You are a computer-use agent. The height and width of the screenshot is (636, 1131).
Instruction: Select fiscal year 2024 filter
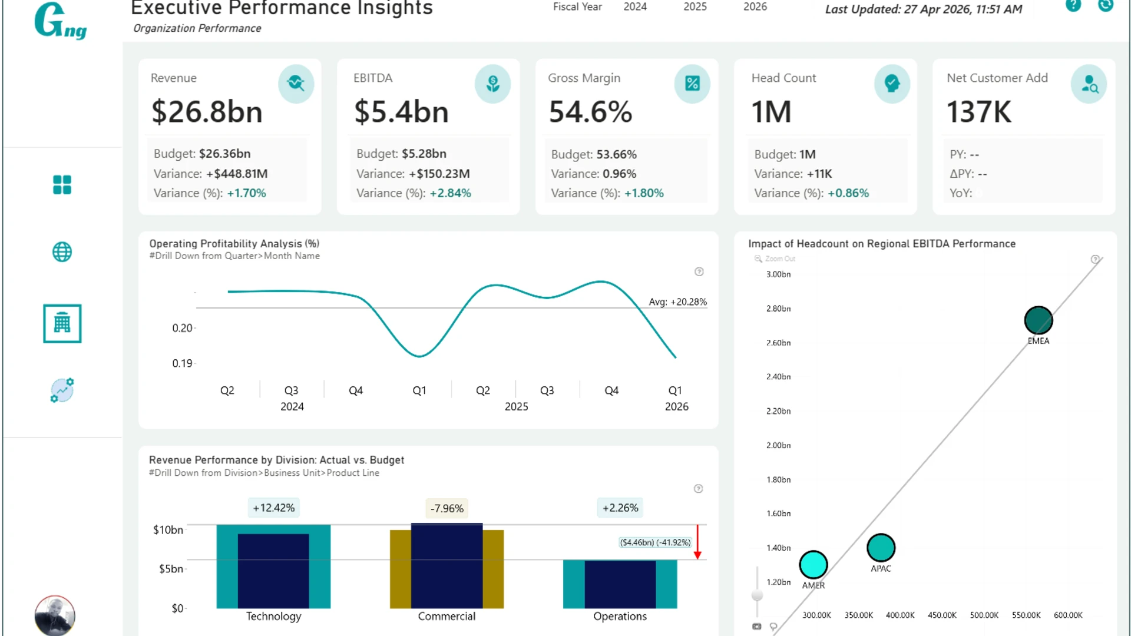click(x=635, y=7)
